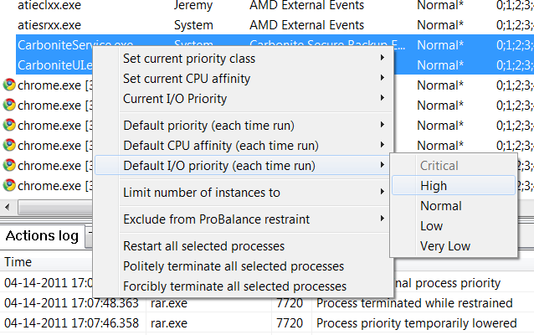
Task: Open Set current priority class submenu
Action: 244,59
